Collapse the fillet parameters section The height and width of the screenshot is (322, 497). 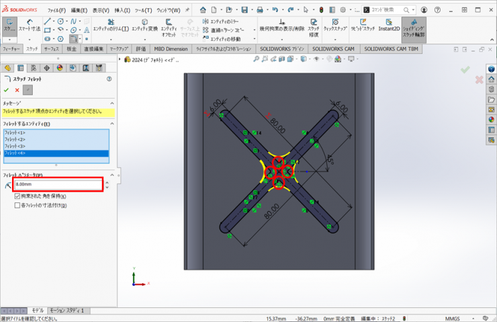pos(112,175)
